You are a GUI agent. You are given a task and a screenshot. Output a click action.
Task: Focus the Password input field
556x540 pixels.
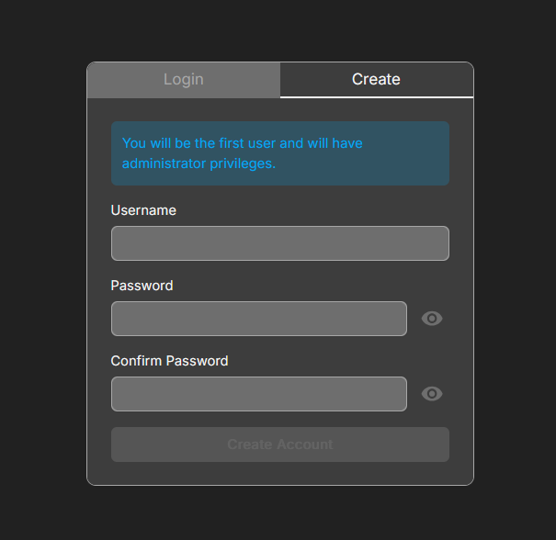tap(259, 319)
